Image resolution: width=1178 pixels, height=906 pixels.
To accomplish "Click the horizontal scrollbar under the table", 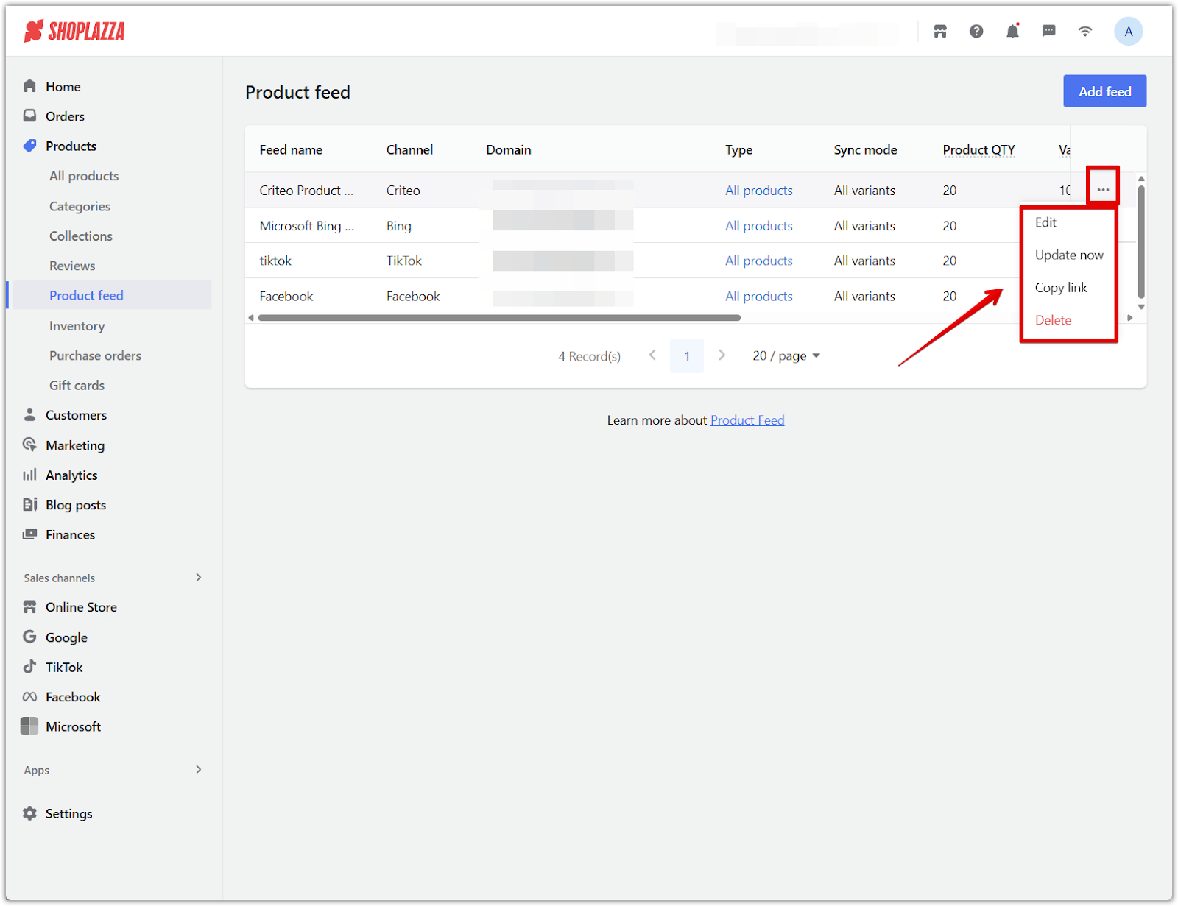I will (x=499, y=318).
